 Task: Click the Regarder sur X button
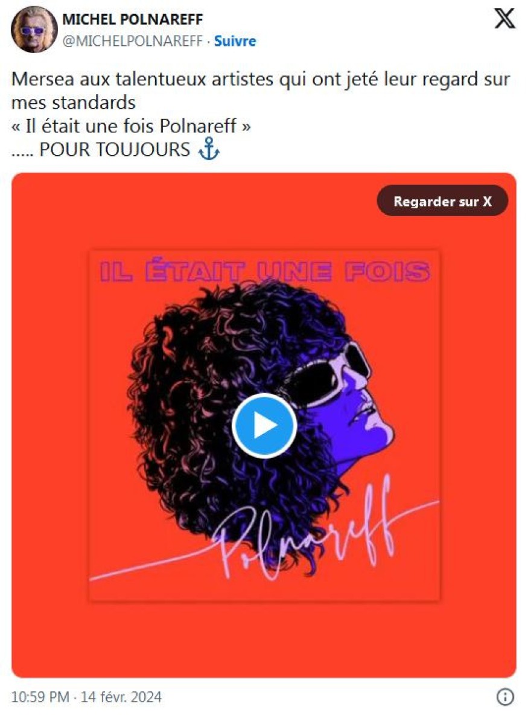(x=442, y=201)
